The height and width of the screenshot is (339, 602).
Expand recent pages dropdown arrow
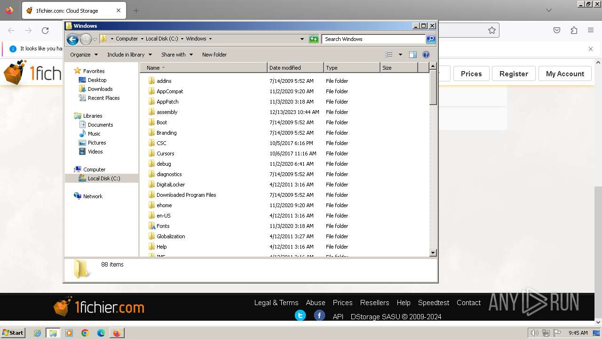click(x=95, y=39)
